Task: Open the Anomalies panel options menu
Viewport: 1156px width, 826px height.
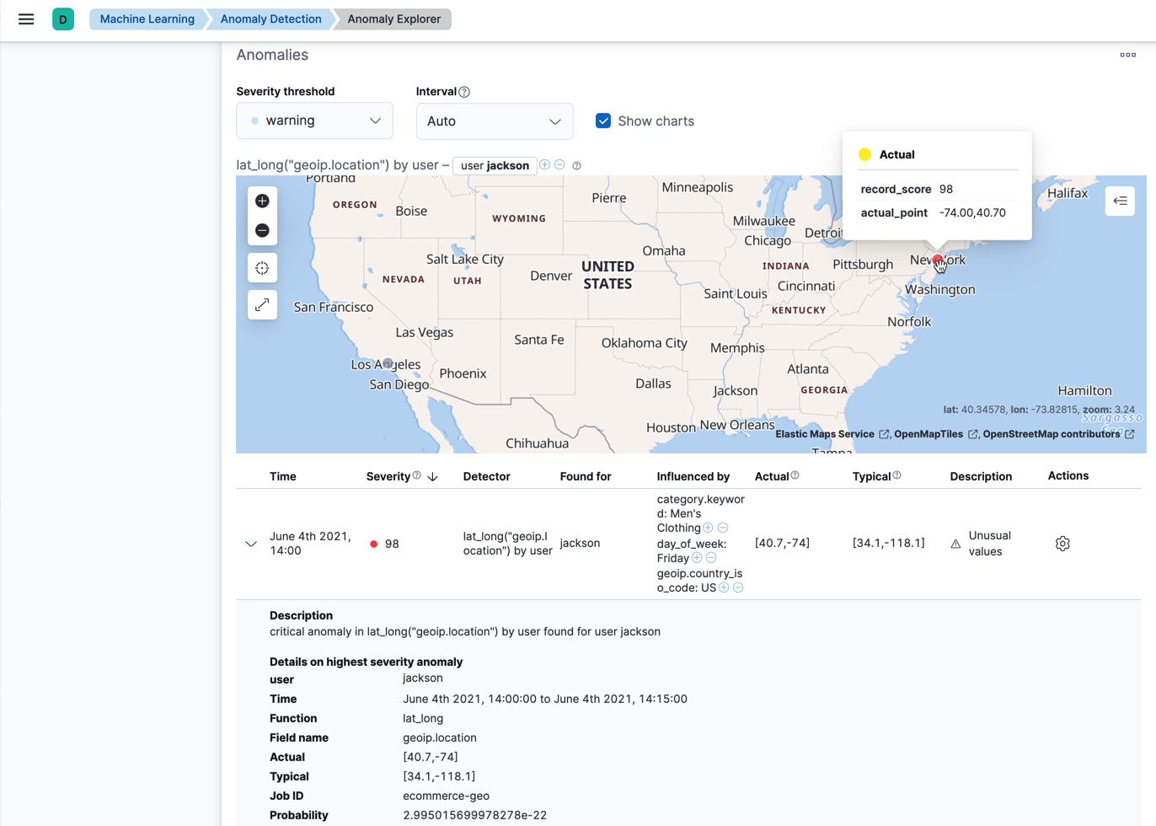Action: click(x=1127, y=54)
